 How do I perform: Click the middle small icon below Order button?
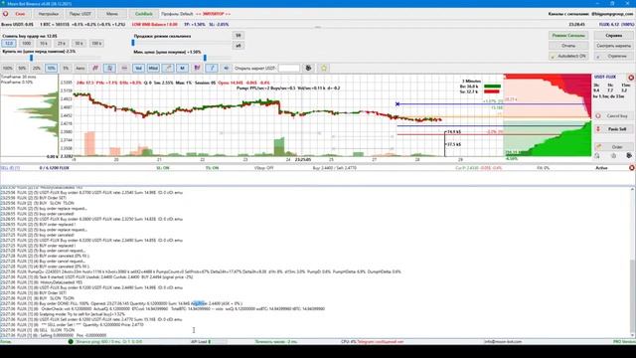tap(613, 156)
